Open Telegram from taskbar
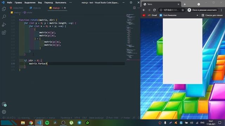This screenshot has width=225, height=126. click(x=79, y=123)
